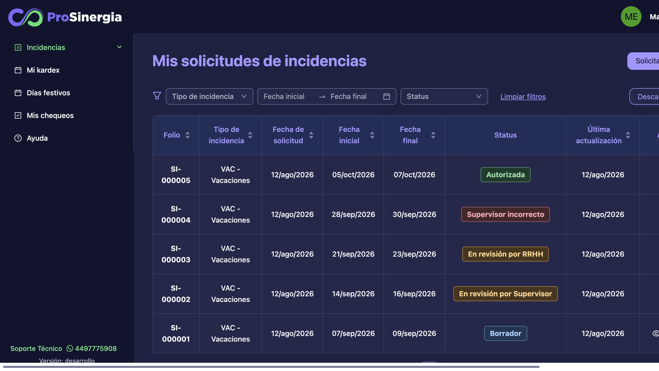Click the funnel filter icon
This screenshot has width=659, height=371.
tap(157, 96)
